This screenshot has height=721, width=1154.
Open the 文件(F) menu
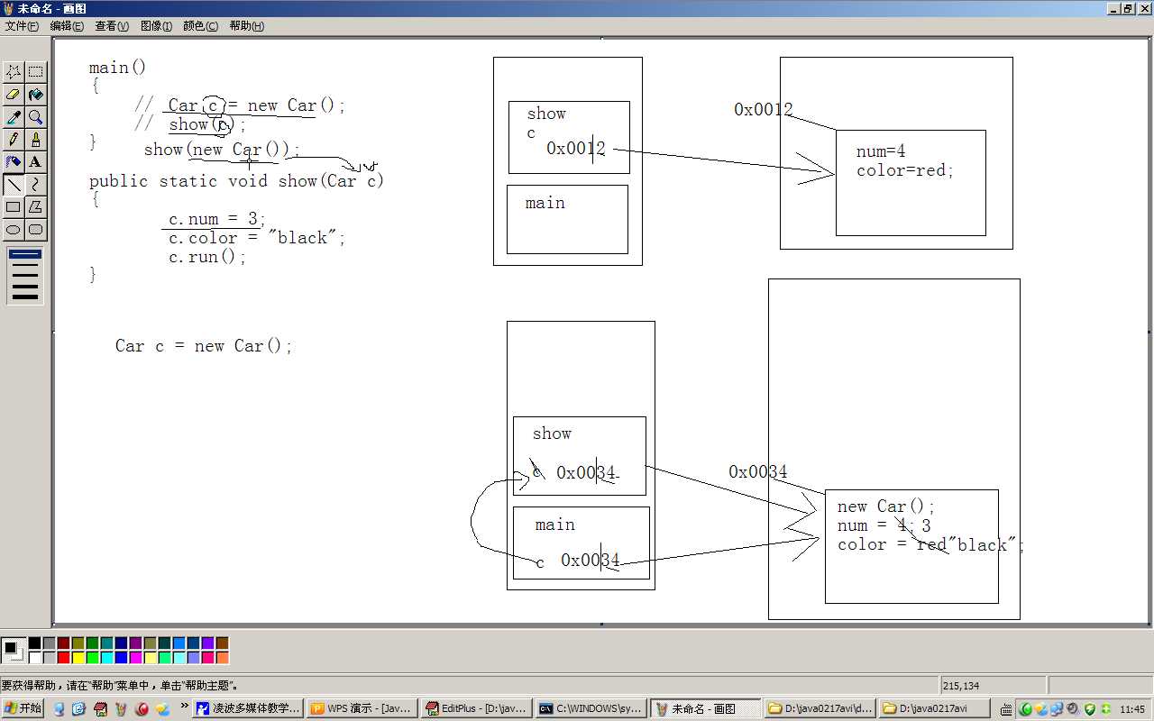[22, 26]
